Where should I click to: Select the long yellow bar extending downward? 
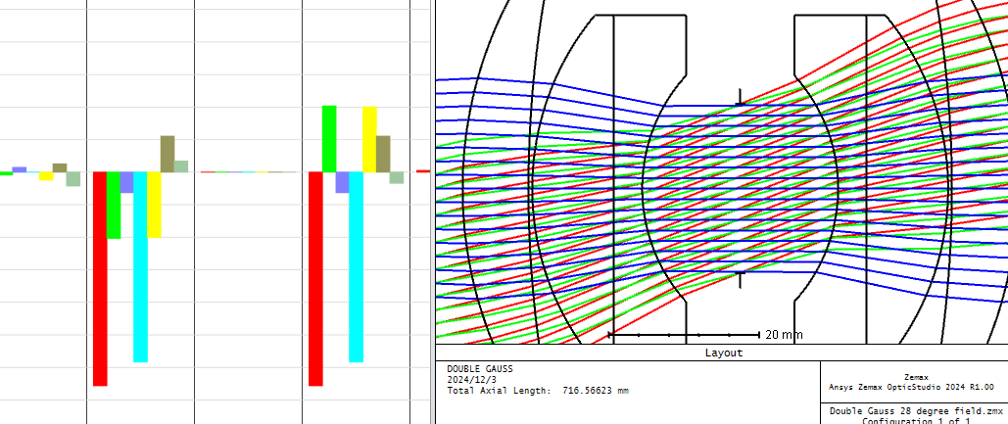pos(154,205)
